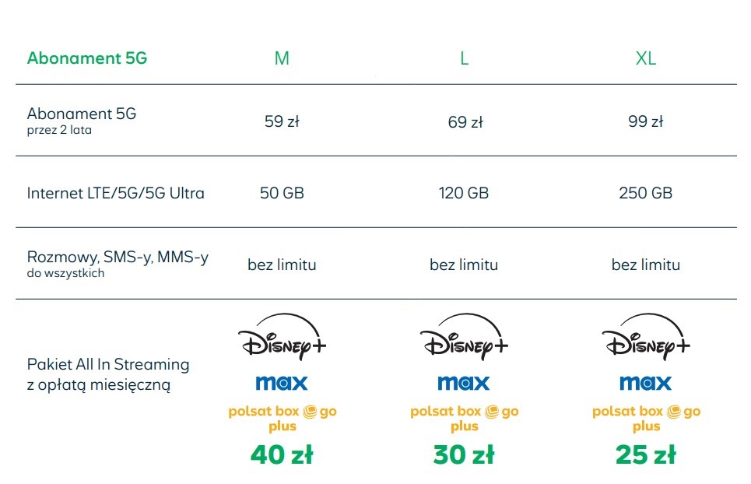Click the 59 zł subscription price

[282, 121]
